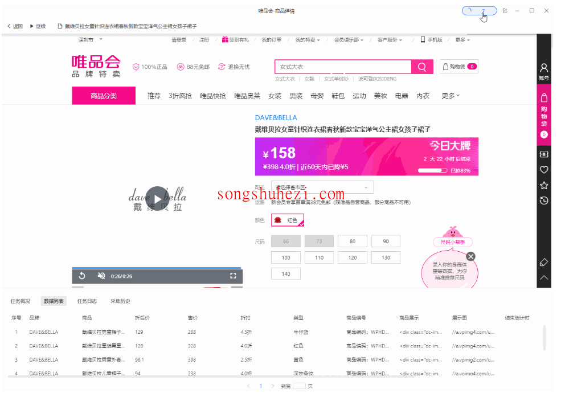
Task: Click the 返回 back arrow
Action: tap(15, 26)
